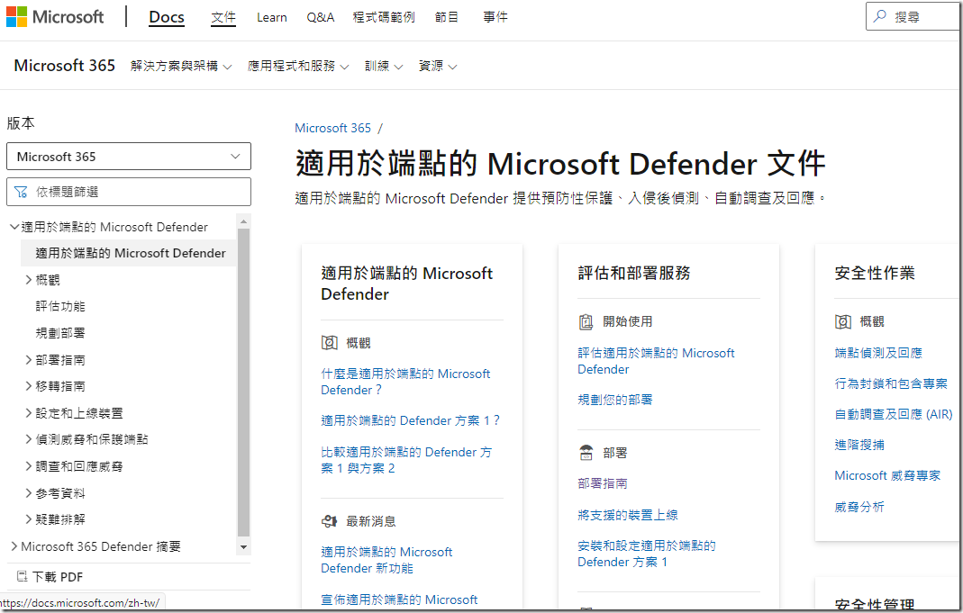Open the 行為封鎖和包含專案 link
963x613 pixels.
coord(891,383)
